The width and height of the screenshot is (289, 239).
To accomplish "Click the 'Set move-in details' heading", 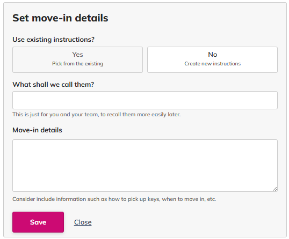I will pos(60,18).
